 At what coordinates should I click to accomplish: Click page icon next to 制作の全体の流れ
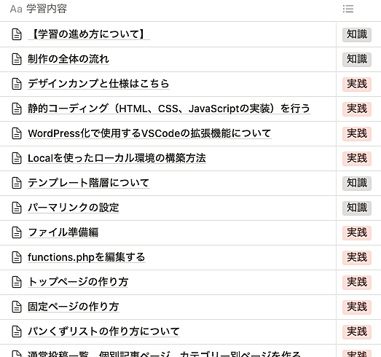(17, 59)
